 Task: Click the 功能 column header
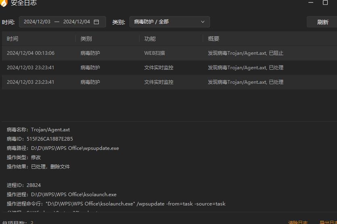coord(150,39)
